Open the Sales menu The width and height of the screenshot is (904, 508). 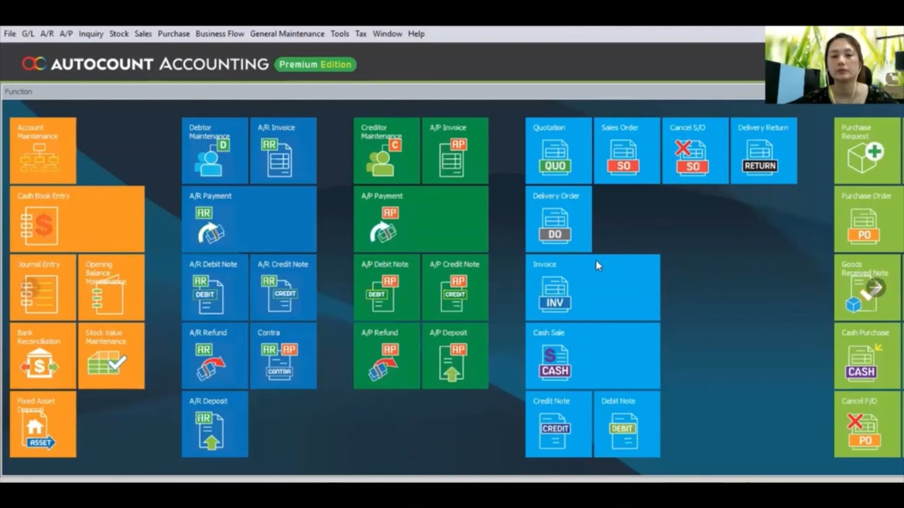coord(143,34)
